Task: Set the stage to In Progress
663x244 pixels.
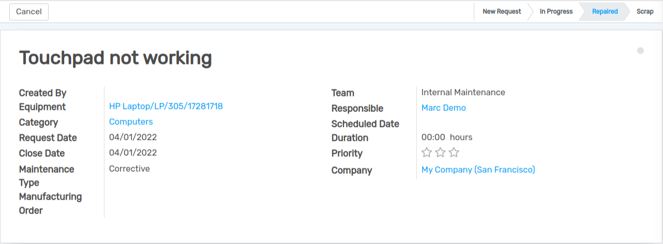Action: 556,11
